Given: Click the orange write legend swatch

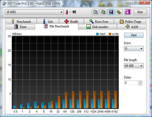Looking at the screenshot, I should pos(110,34).
